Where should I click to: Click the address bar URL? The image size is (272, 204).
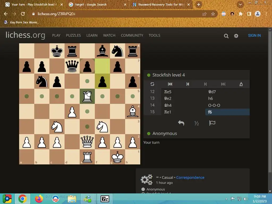pyautogui.click(x=56, y=14)
